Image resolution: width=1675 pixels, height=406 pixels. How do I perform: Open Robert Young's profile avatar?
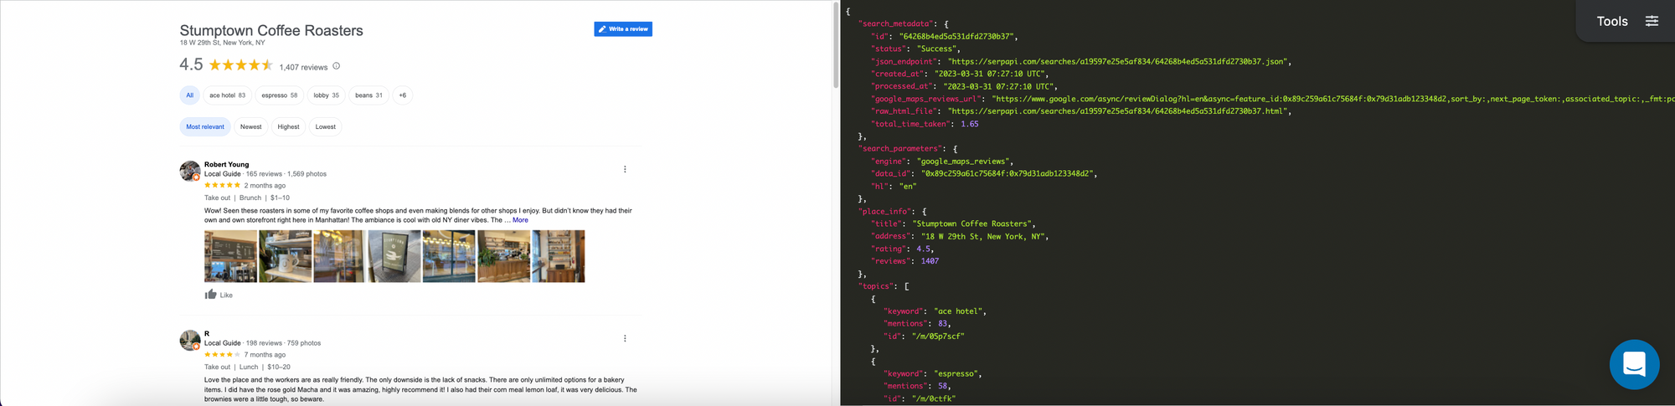(190, 171)
